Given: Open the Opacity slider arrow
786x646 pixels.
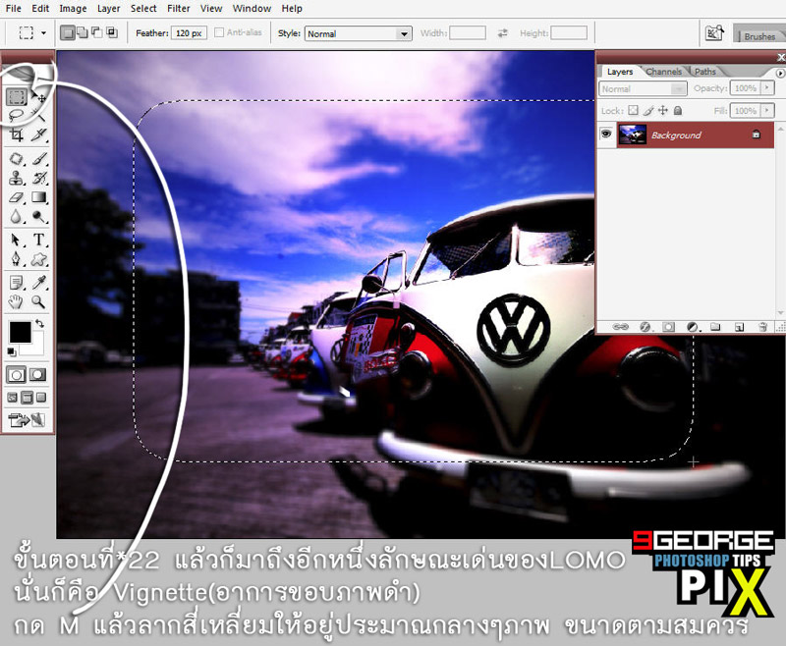Looking at the screenshot, I should coord(767,88).
